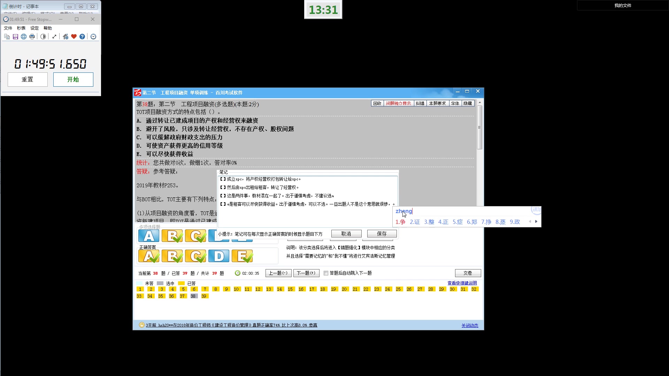Click the green timer icon next to 02:00:35
This screenshot has width=669, height=376.
(237, 273)
